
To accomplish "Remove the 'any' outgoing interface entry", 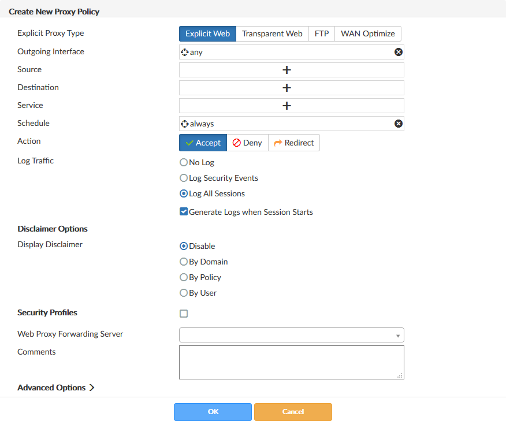I will 398,52.
